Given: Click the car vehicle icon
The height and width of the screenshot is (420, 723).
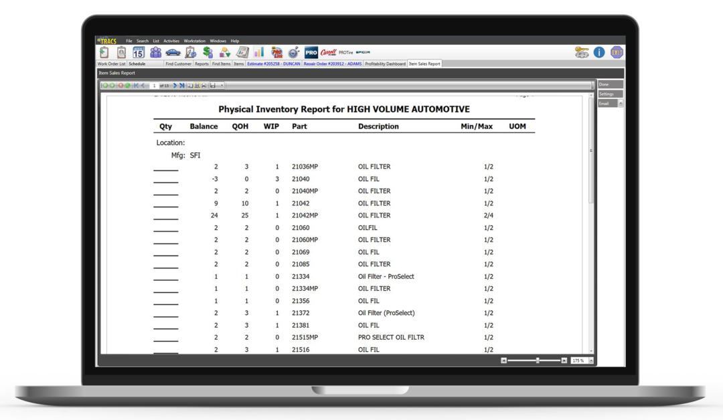Looking at the screenshot, I should pyautogui.click(x=172, y=51).
